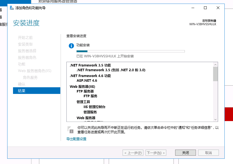Click the 下一步(N) button
The image size is (233, 164).
pos(156,153)
